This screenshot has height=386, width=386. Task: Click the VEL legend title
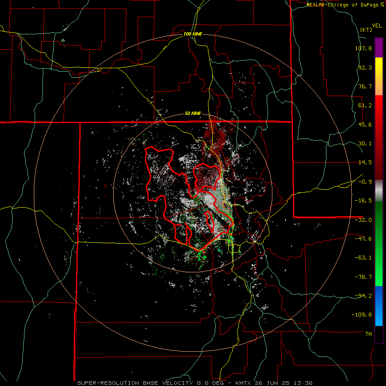pyautogui.click(x=377, y=26)
